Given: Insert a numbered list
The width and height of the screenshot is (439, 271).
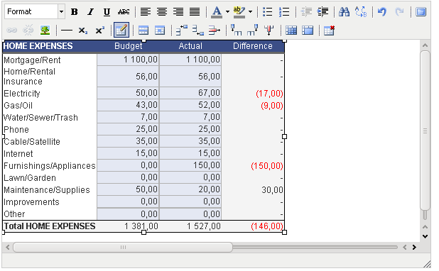Looking at the screenshot, I should click(284, 12).
